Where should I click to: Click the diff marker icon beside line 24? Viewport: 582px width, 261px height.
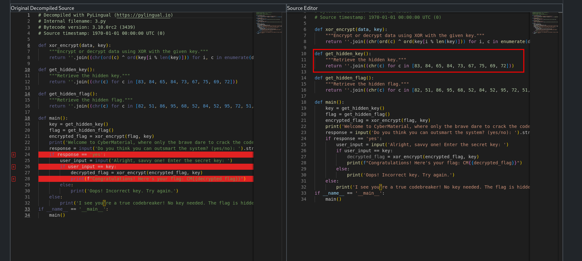13,155
